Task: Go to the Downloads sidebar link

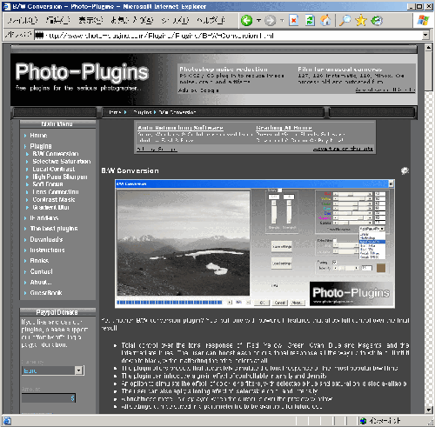Action: click(46, 239)
